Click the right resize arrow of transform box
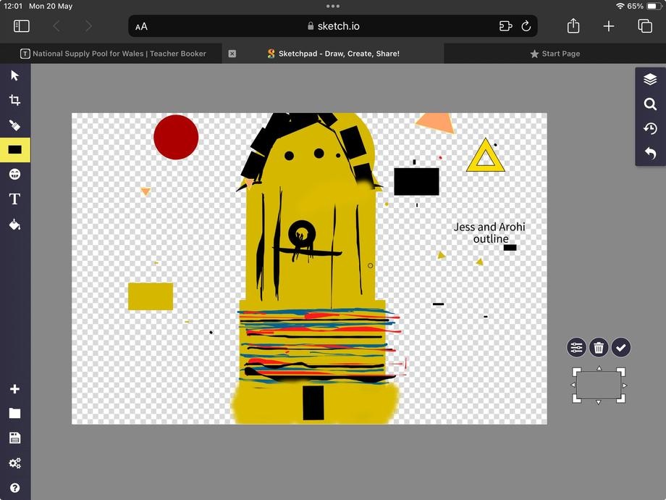The image size is (666, 500). click(x=624, y=386)
